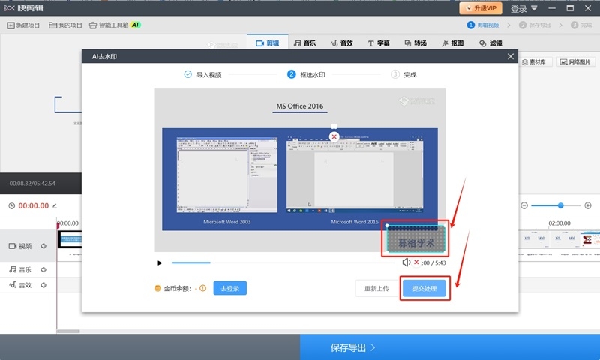Viewport: 600px width, 360px height.
Task: Switch to the 字幕 subtitles tab
Action: click(379, 43)
